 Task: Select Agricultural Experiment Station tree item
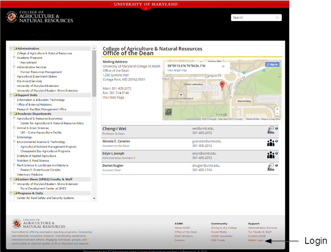click(37, 76)
